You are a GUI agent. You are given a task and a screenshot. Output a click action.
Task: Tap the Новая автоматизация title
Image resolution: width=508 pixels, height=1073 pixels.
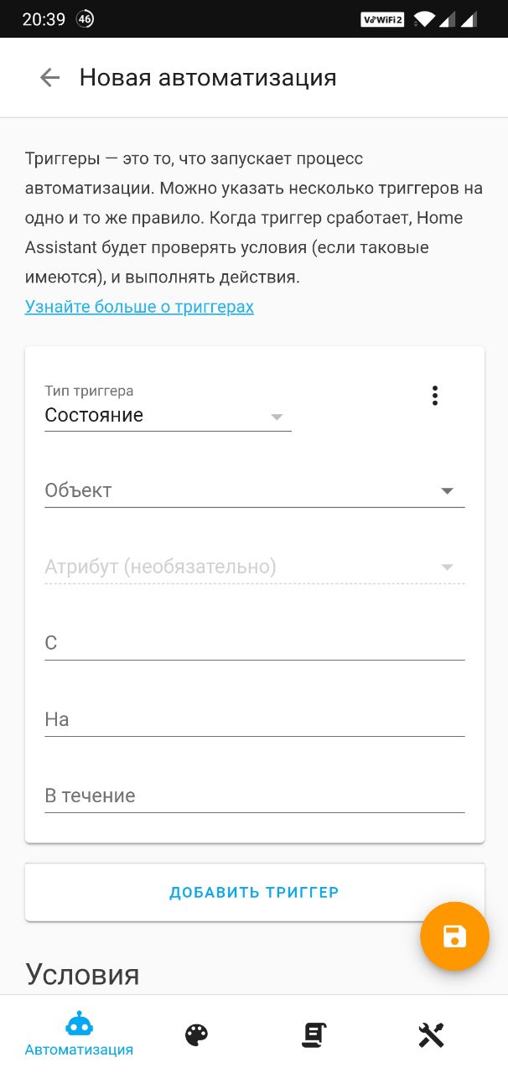(x=208, y=78)
